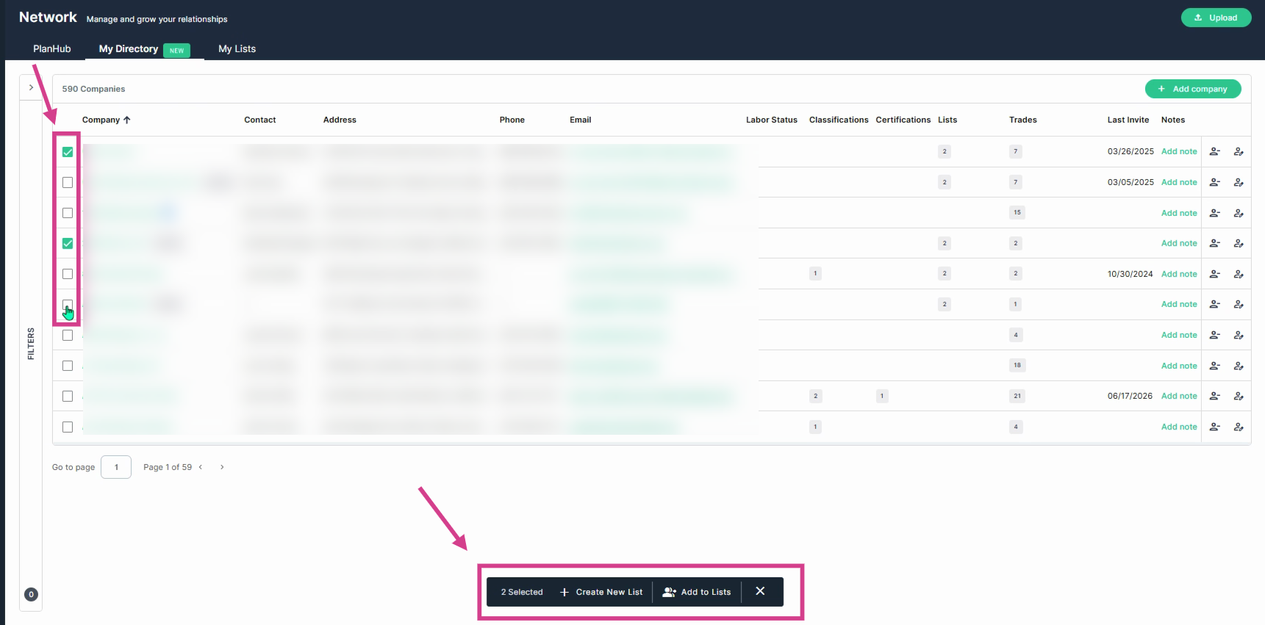The height and width of the screenshot is (625, 1265).
Task: Click the Lists column header
Action: pyautogui.click(x=947, y=120)
